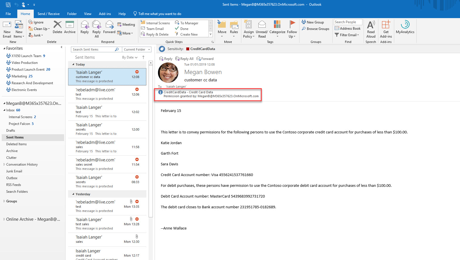Click Get Add-ins
Image resolution: width=460 pixels, height=260 pixels.
[386, 29]
